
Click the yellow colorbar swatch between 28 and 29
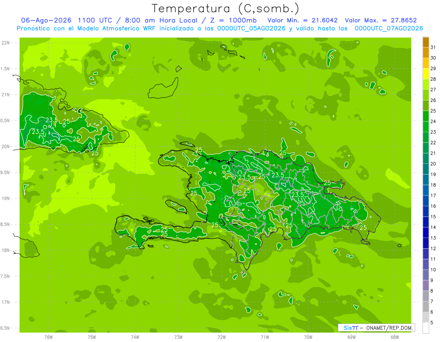tap(426, 74)
